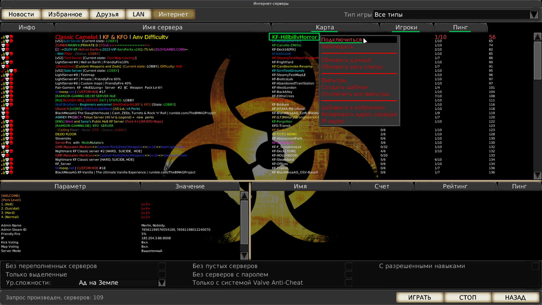Click the VAC shield in the ZOMBIEMANIYA row
Viewport: 542px width, 305px height.
(3, 45)
